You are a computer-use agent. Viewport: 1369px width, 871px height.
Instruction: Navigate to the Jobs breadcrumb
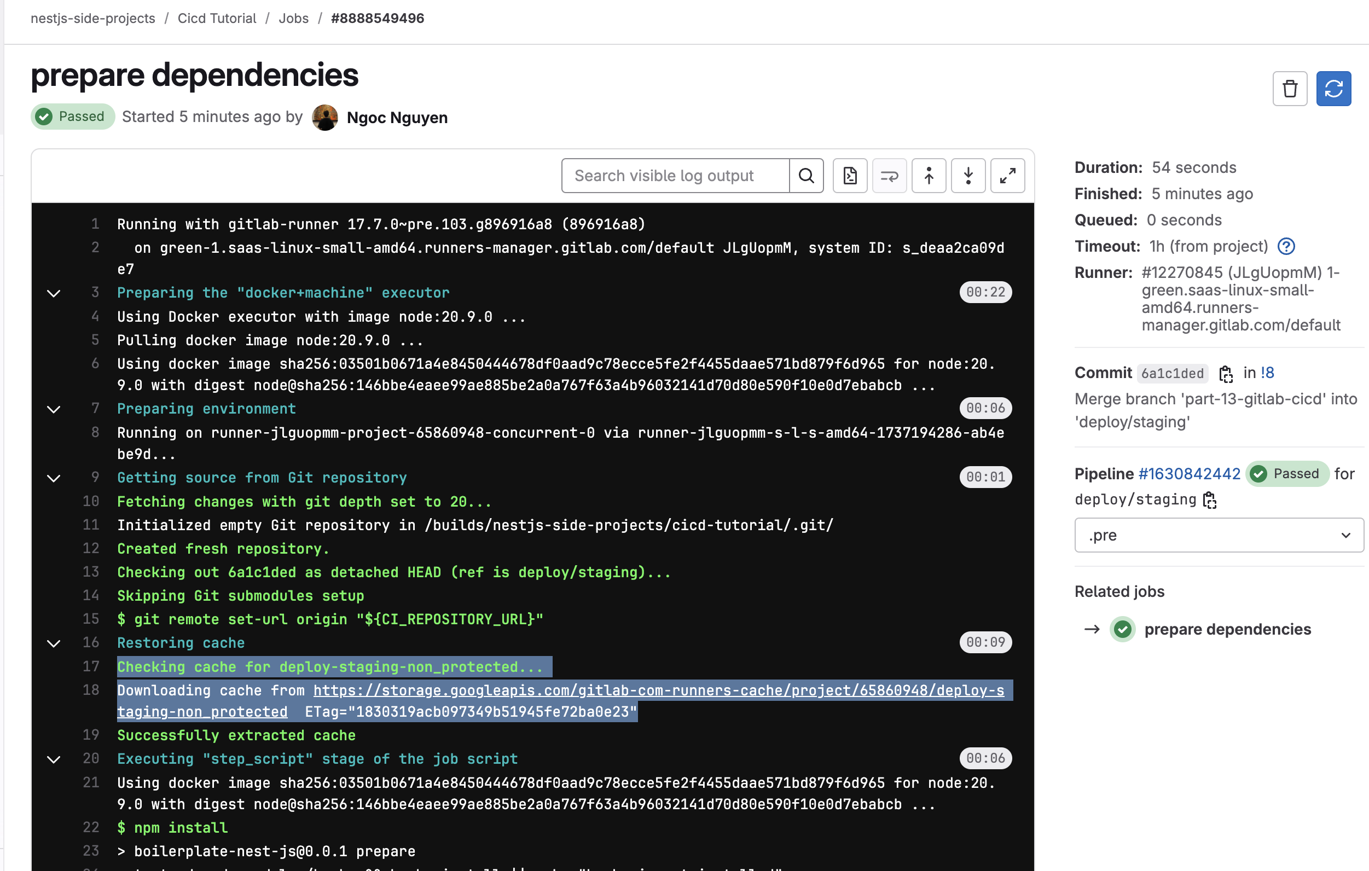pyautogui.click(x=293, y=18)
